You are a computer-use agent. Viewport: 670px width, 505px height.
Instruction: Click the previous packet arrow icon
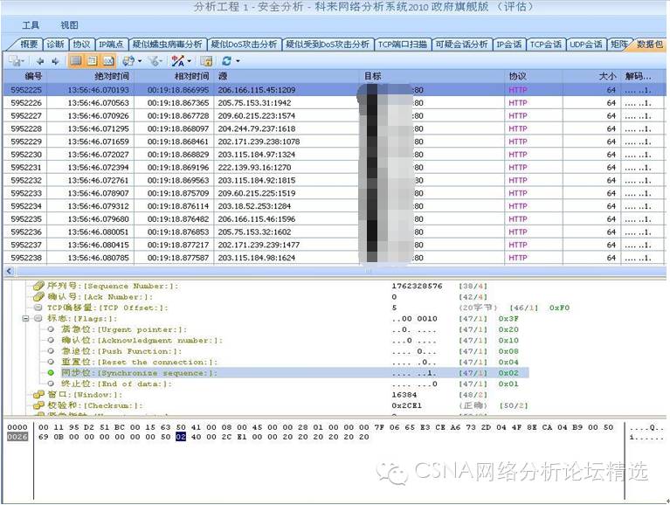point(40,61)
